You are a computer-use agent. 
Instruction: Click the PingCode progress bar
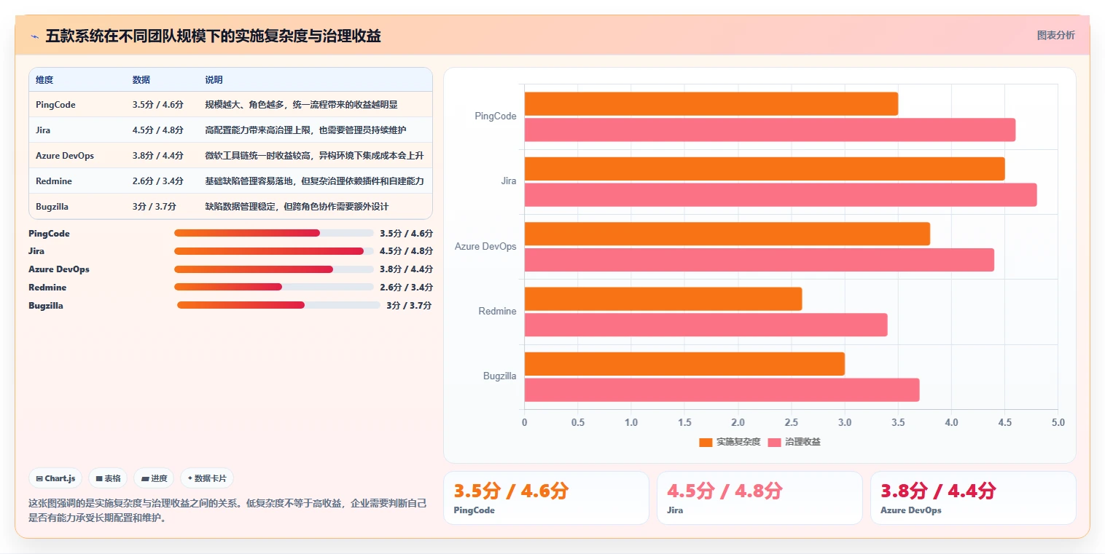click(x=274, y=233)
